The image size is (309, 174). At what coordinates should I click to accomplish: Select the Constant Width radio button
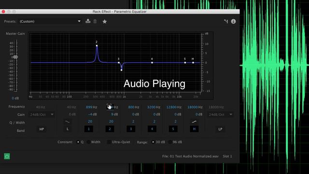click(x=89, y=142)
